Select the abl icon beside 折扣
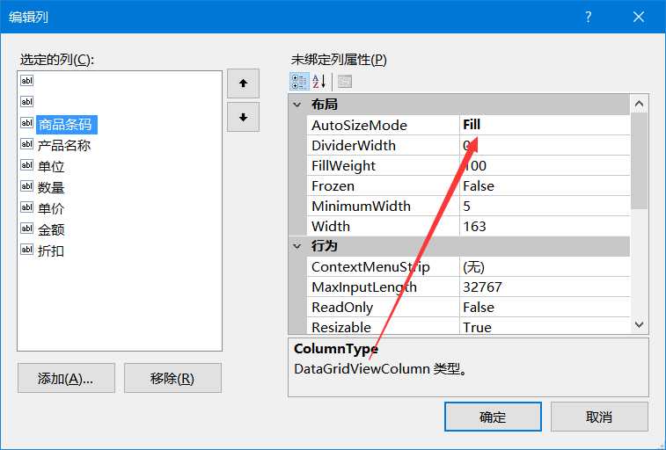The image size is (666, 450). pos(26,250)
